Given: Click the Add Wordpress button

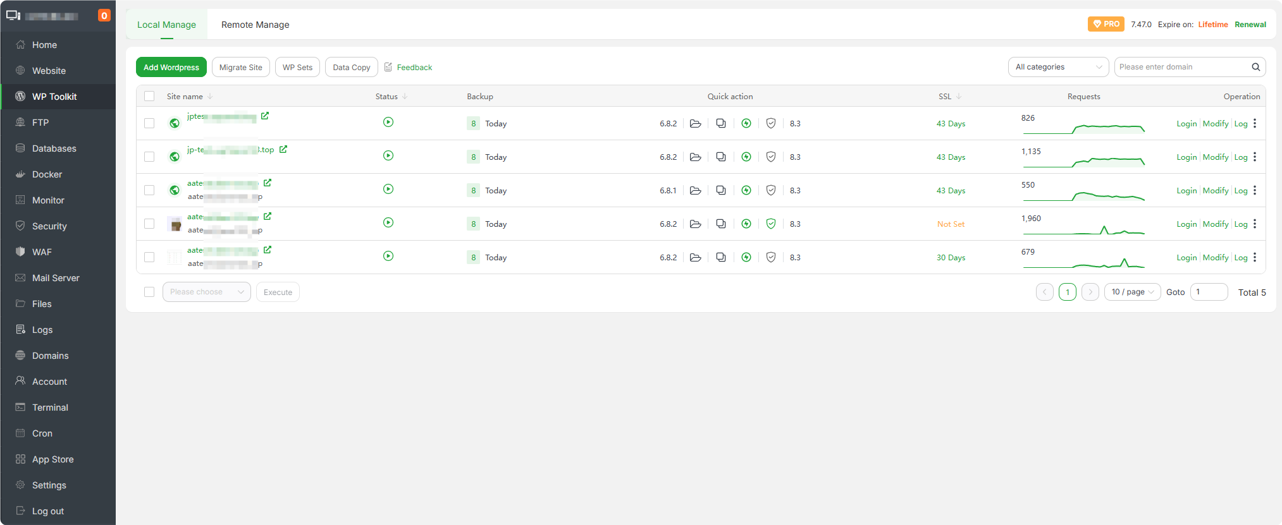Looking at the screenshot, I should (x=171, y=68).
